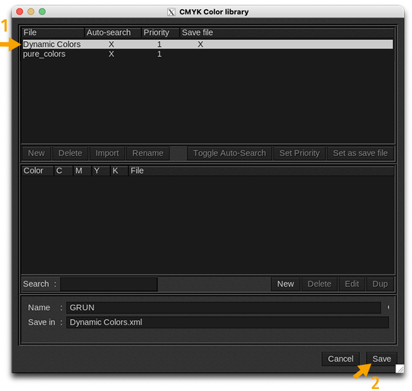Click the Priority column header
412x391 pixels.
coord(160,32)
